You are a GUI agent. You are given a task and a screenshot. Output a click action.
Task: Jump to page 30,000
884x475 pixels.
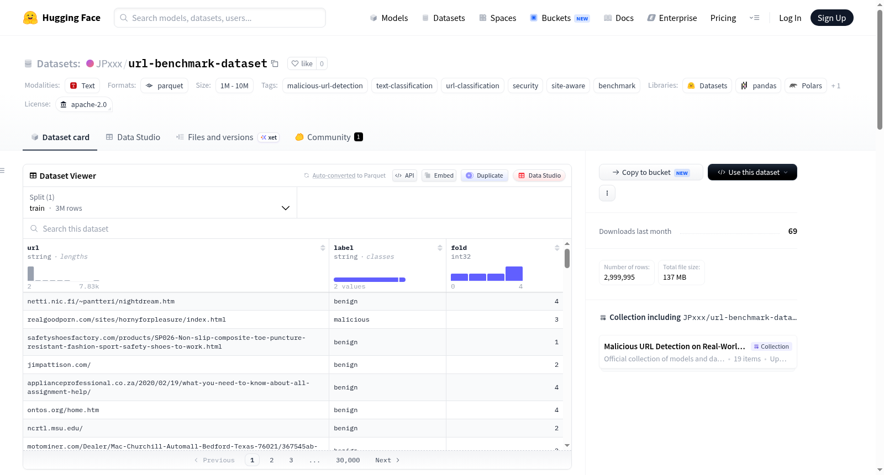click(x=348, y=460)
